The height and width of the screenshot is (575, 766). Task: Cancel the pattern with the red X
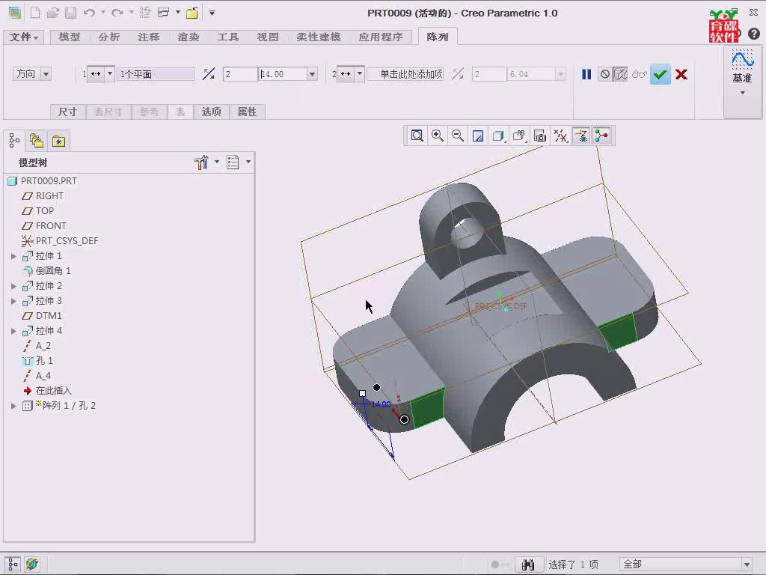[681, 74]
